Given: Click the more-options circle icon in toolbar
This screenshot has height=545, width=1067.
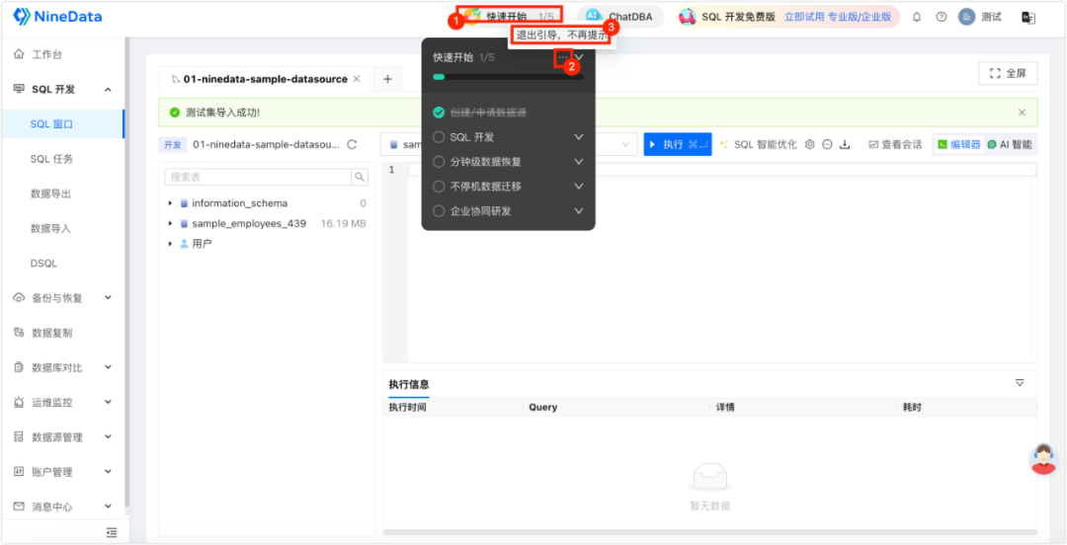Looking at the screenshot, I should 828,144.
